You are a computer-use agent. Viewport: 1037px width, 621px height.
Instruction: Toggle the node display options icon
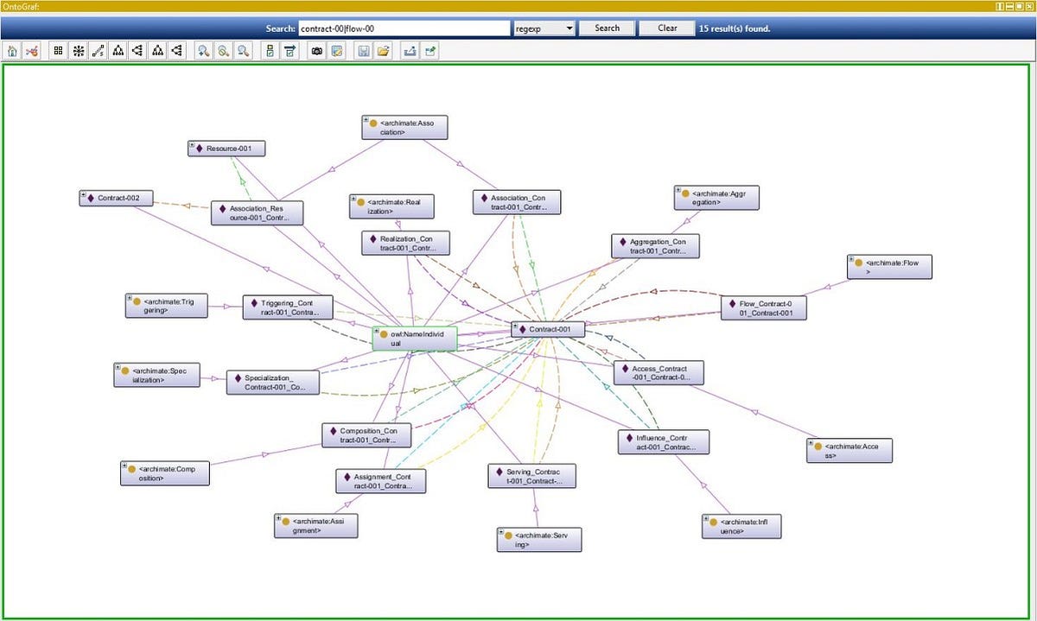point(269,50)
